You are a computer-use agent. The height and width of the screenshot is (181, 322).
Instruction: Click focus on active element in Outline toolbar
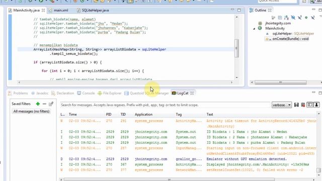pyautogui.click(x=273, y=18)
